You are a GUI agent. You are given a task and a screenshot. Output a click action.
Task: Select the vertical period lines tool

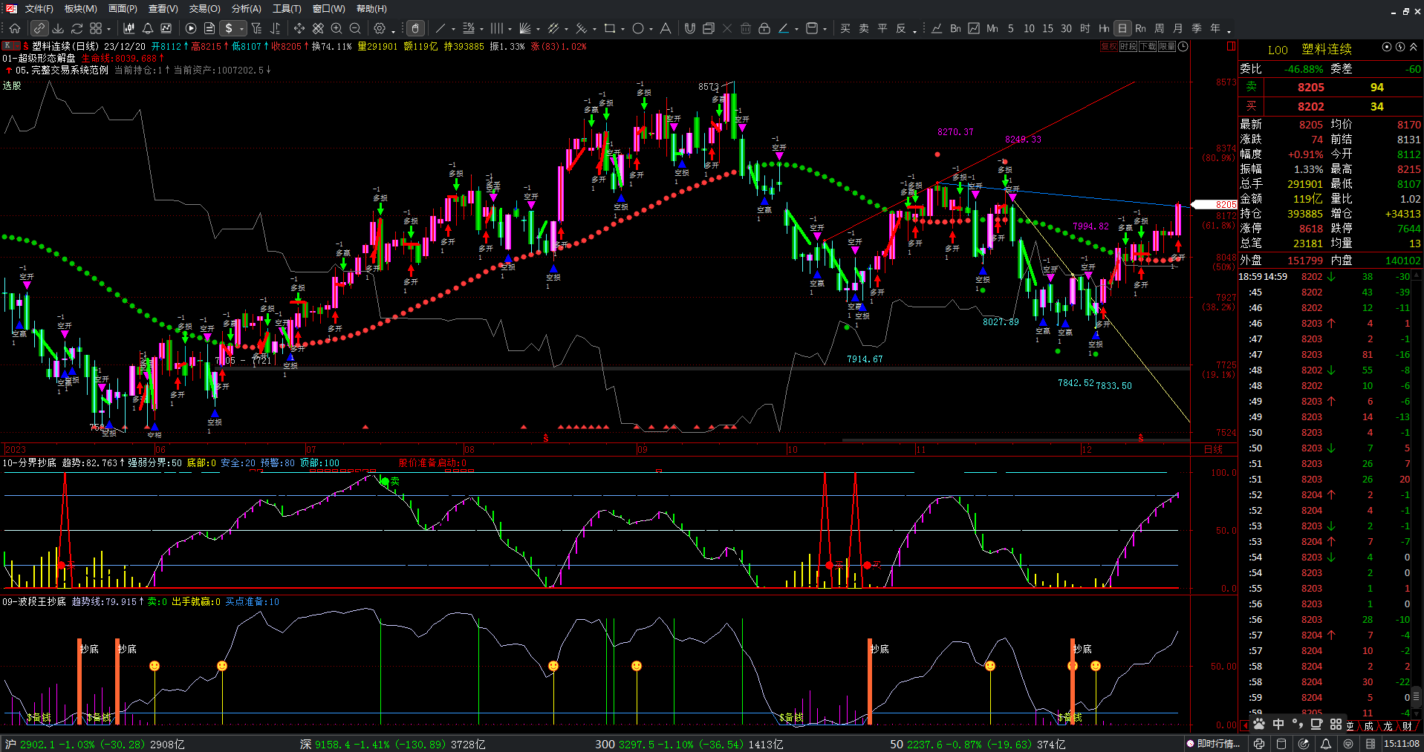[496, 28]
